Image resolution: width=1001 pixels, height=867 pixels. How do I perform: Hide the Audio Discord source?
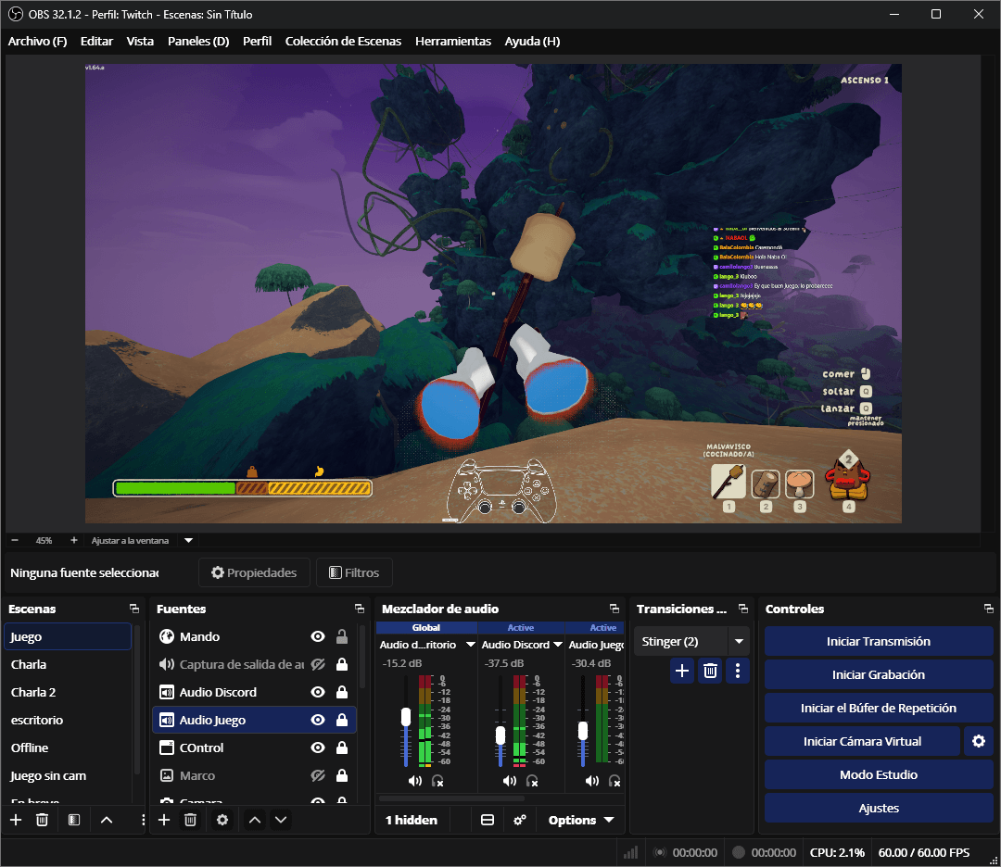pos(317,692)
